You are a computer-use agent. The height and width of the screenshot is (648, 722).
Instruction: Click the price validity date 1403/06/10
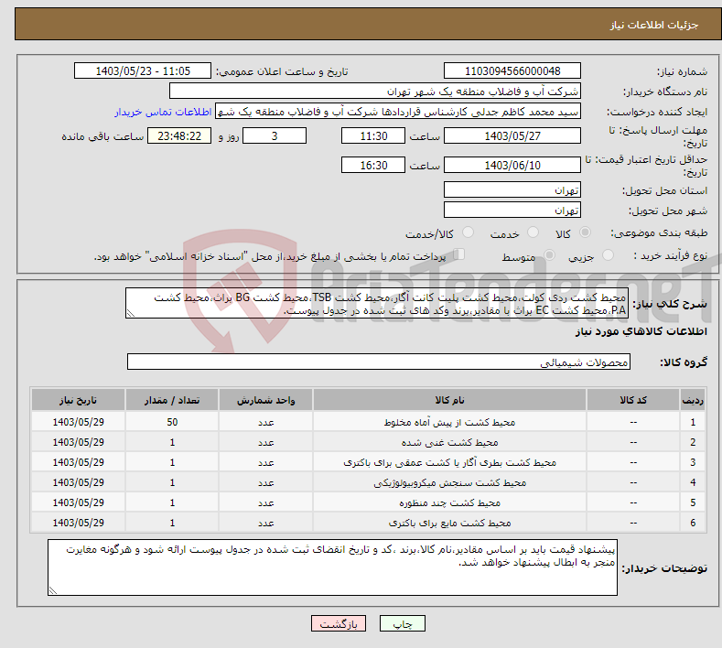point(512,165)
